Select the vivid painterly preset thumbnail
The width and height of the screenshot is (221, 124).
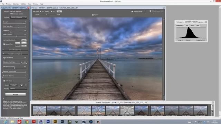98,110
